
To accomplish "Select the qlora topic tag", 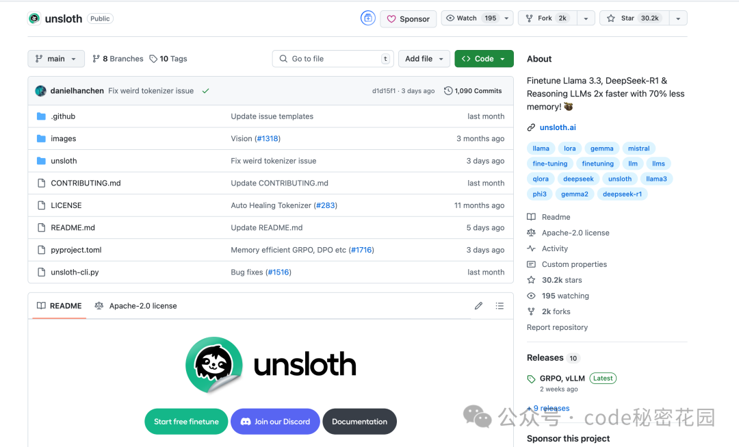I will click(541, 179).
